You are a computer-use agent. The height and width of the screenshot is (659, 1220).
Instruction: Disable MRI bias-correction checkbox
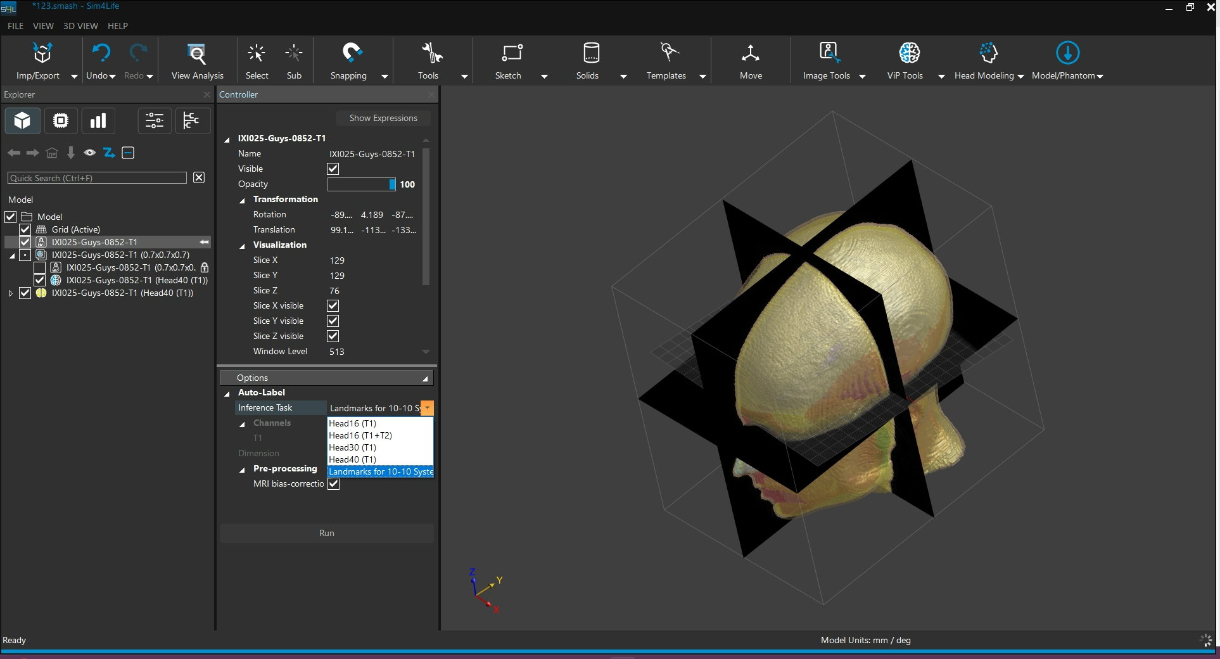tap(333, 483)
